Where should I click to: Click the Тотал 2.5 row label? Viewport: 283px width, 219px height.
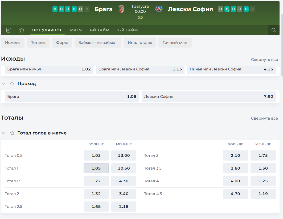pyautogui.click(x=14, y=207)
